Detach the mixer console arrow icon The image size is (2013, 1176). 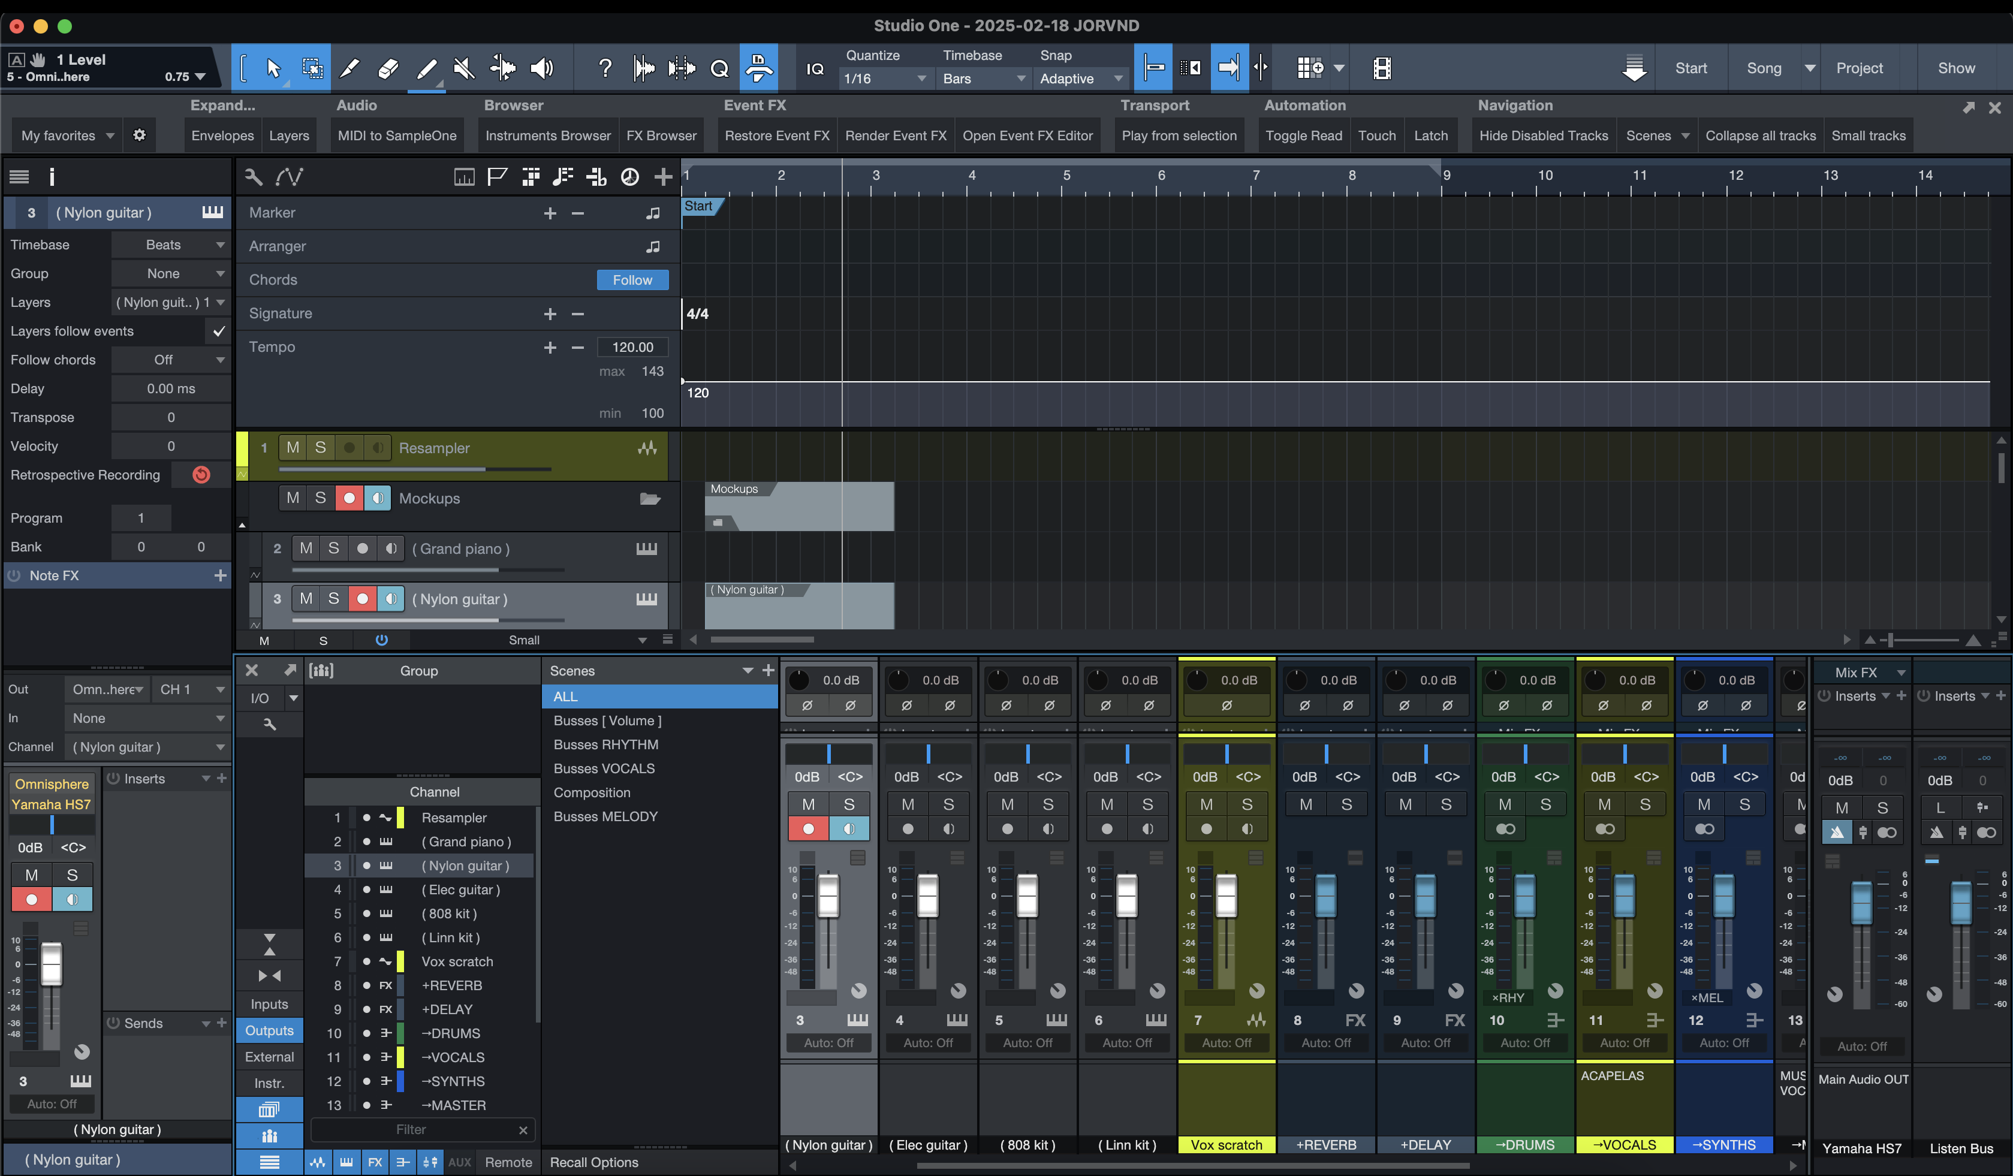[289, 670]
